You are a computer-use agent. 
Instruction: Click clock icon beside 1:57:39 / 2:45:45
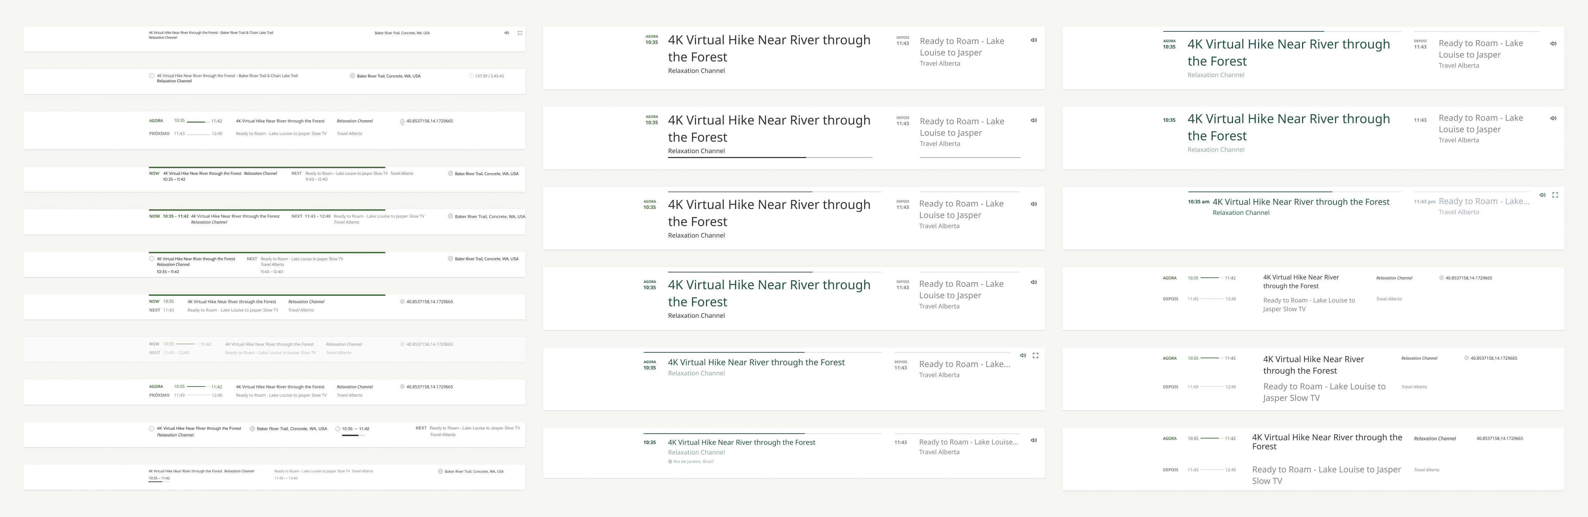coord(471,76)
